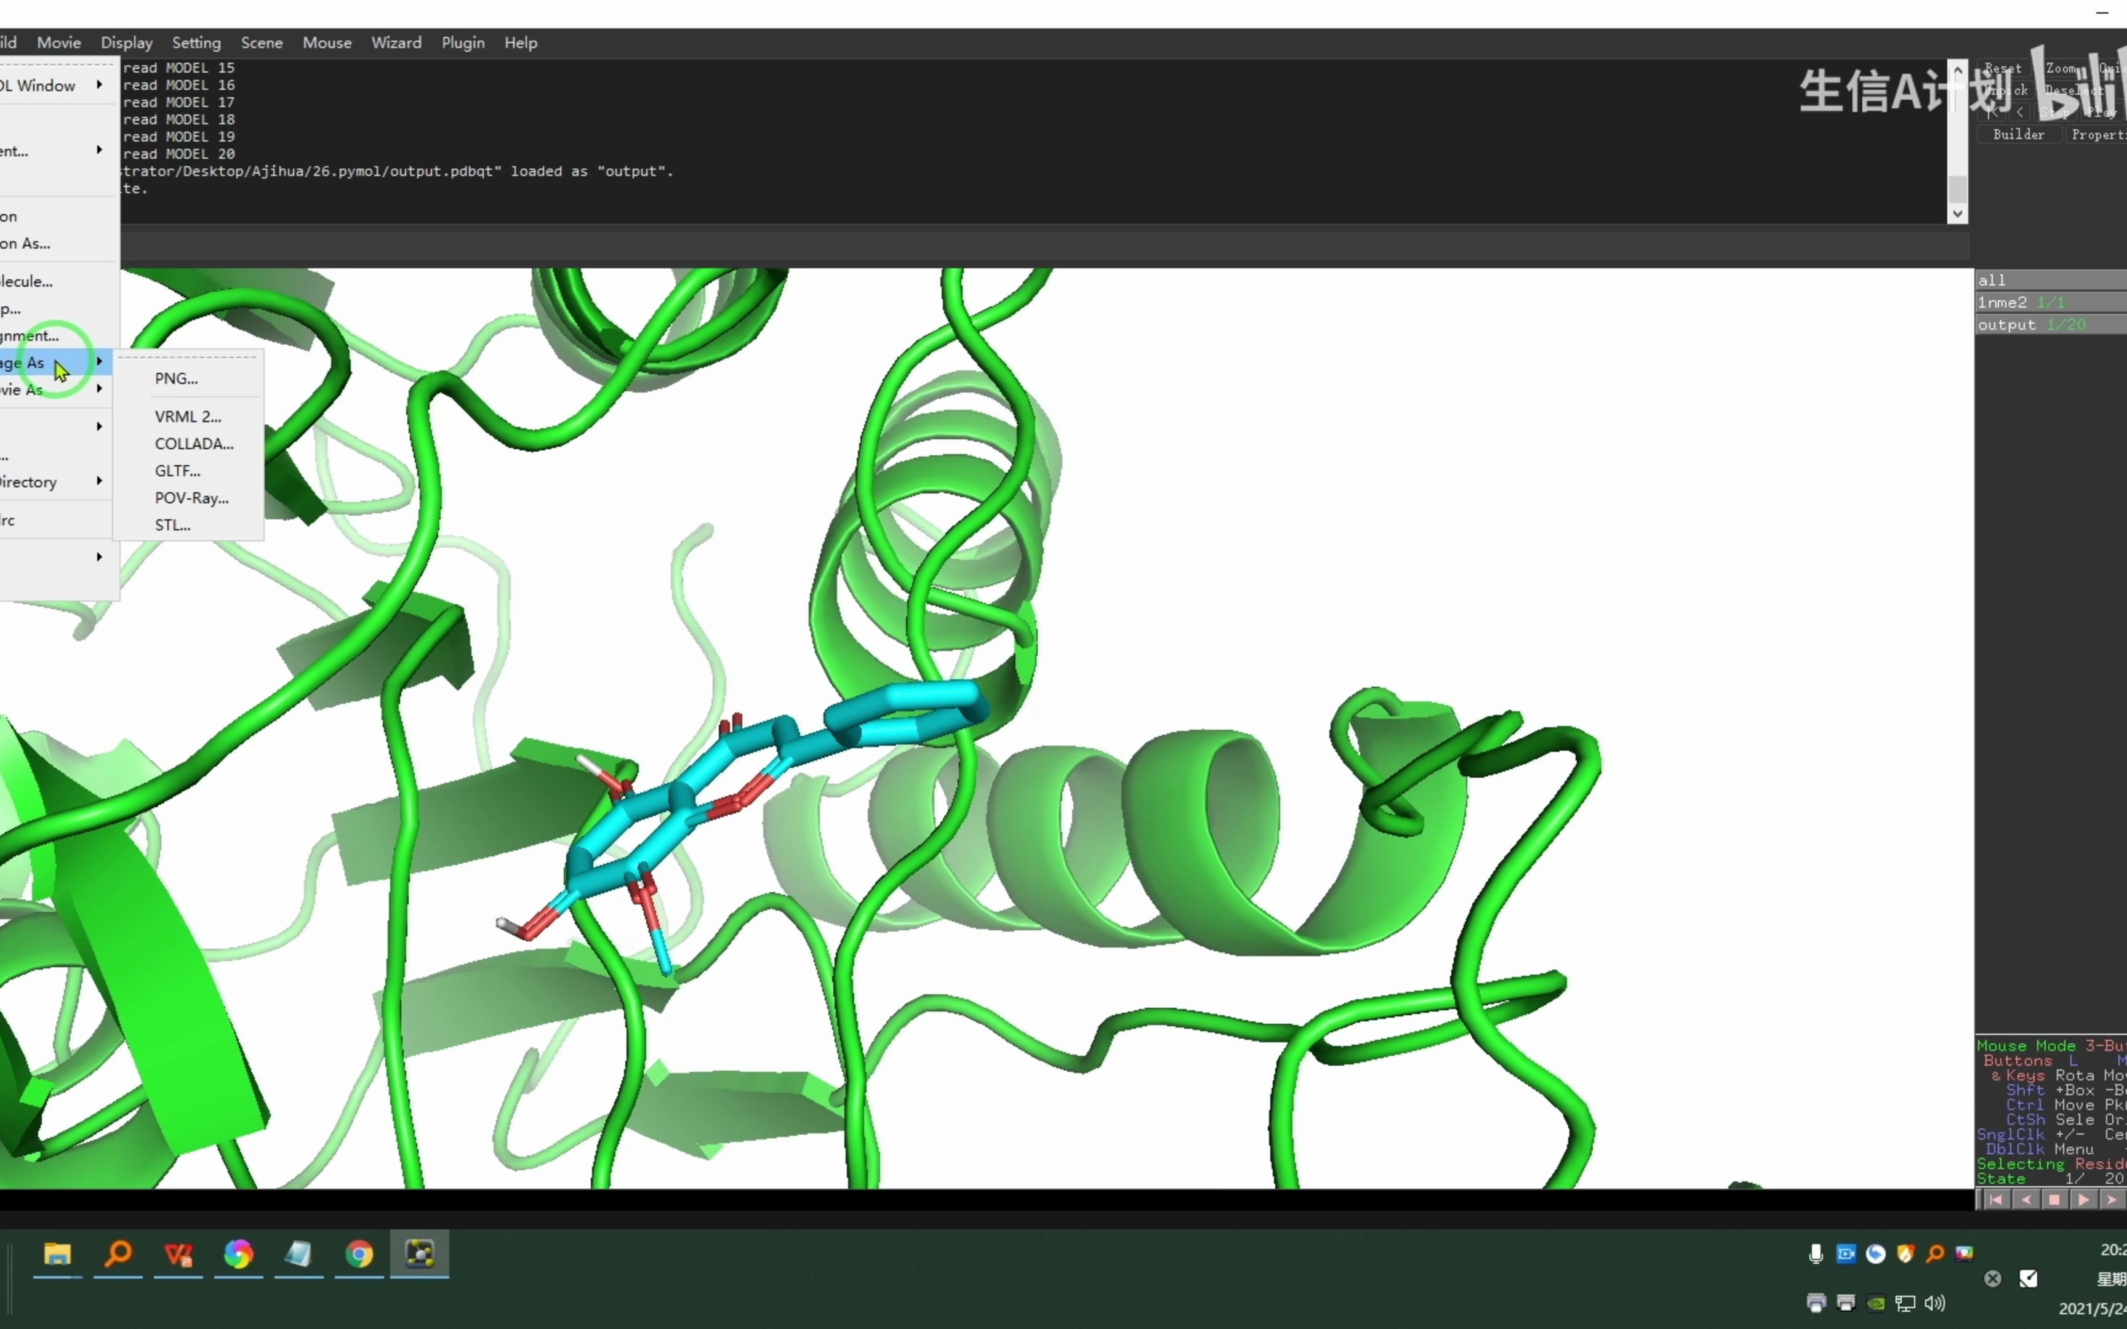Open the Mouse menu
2127x1329 pixels.
327,43
